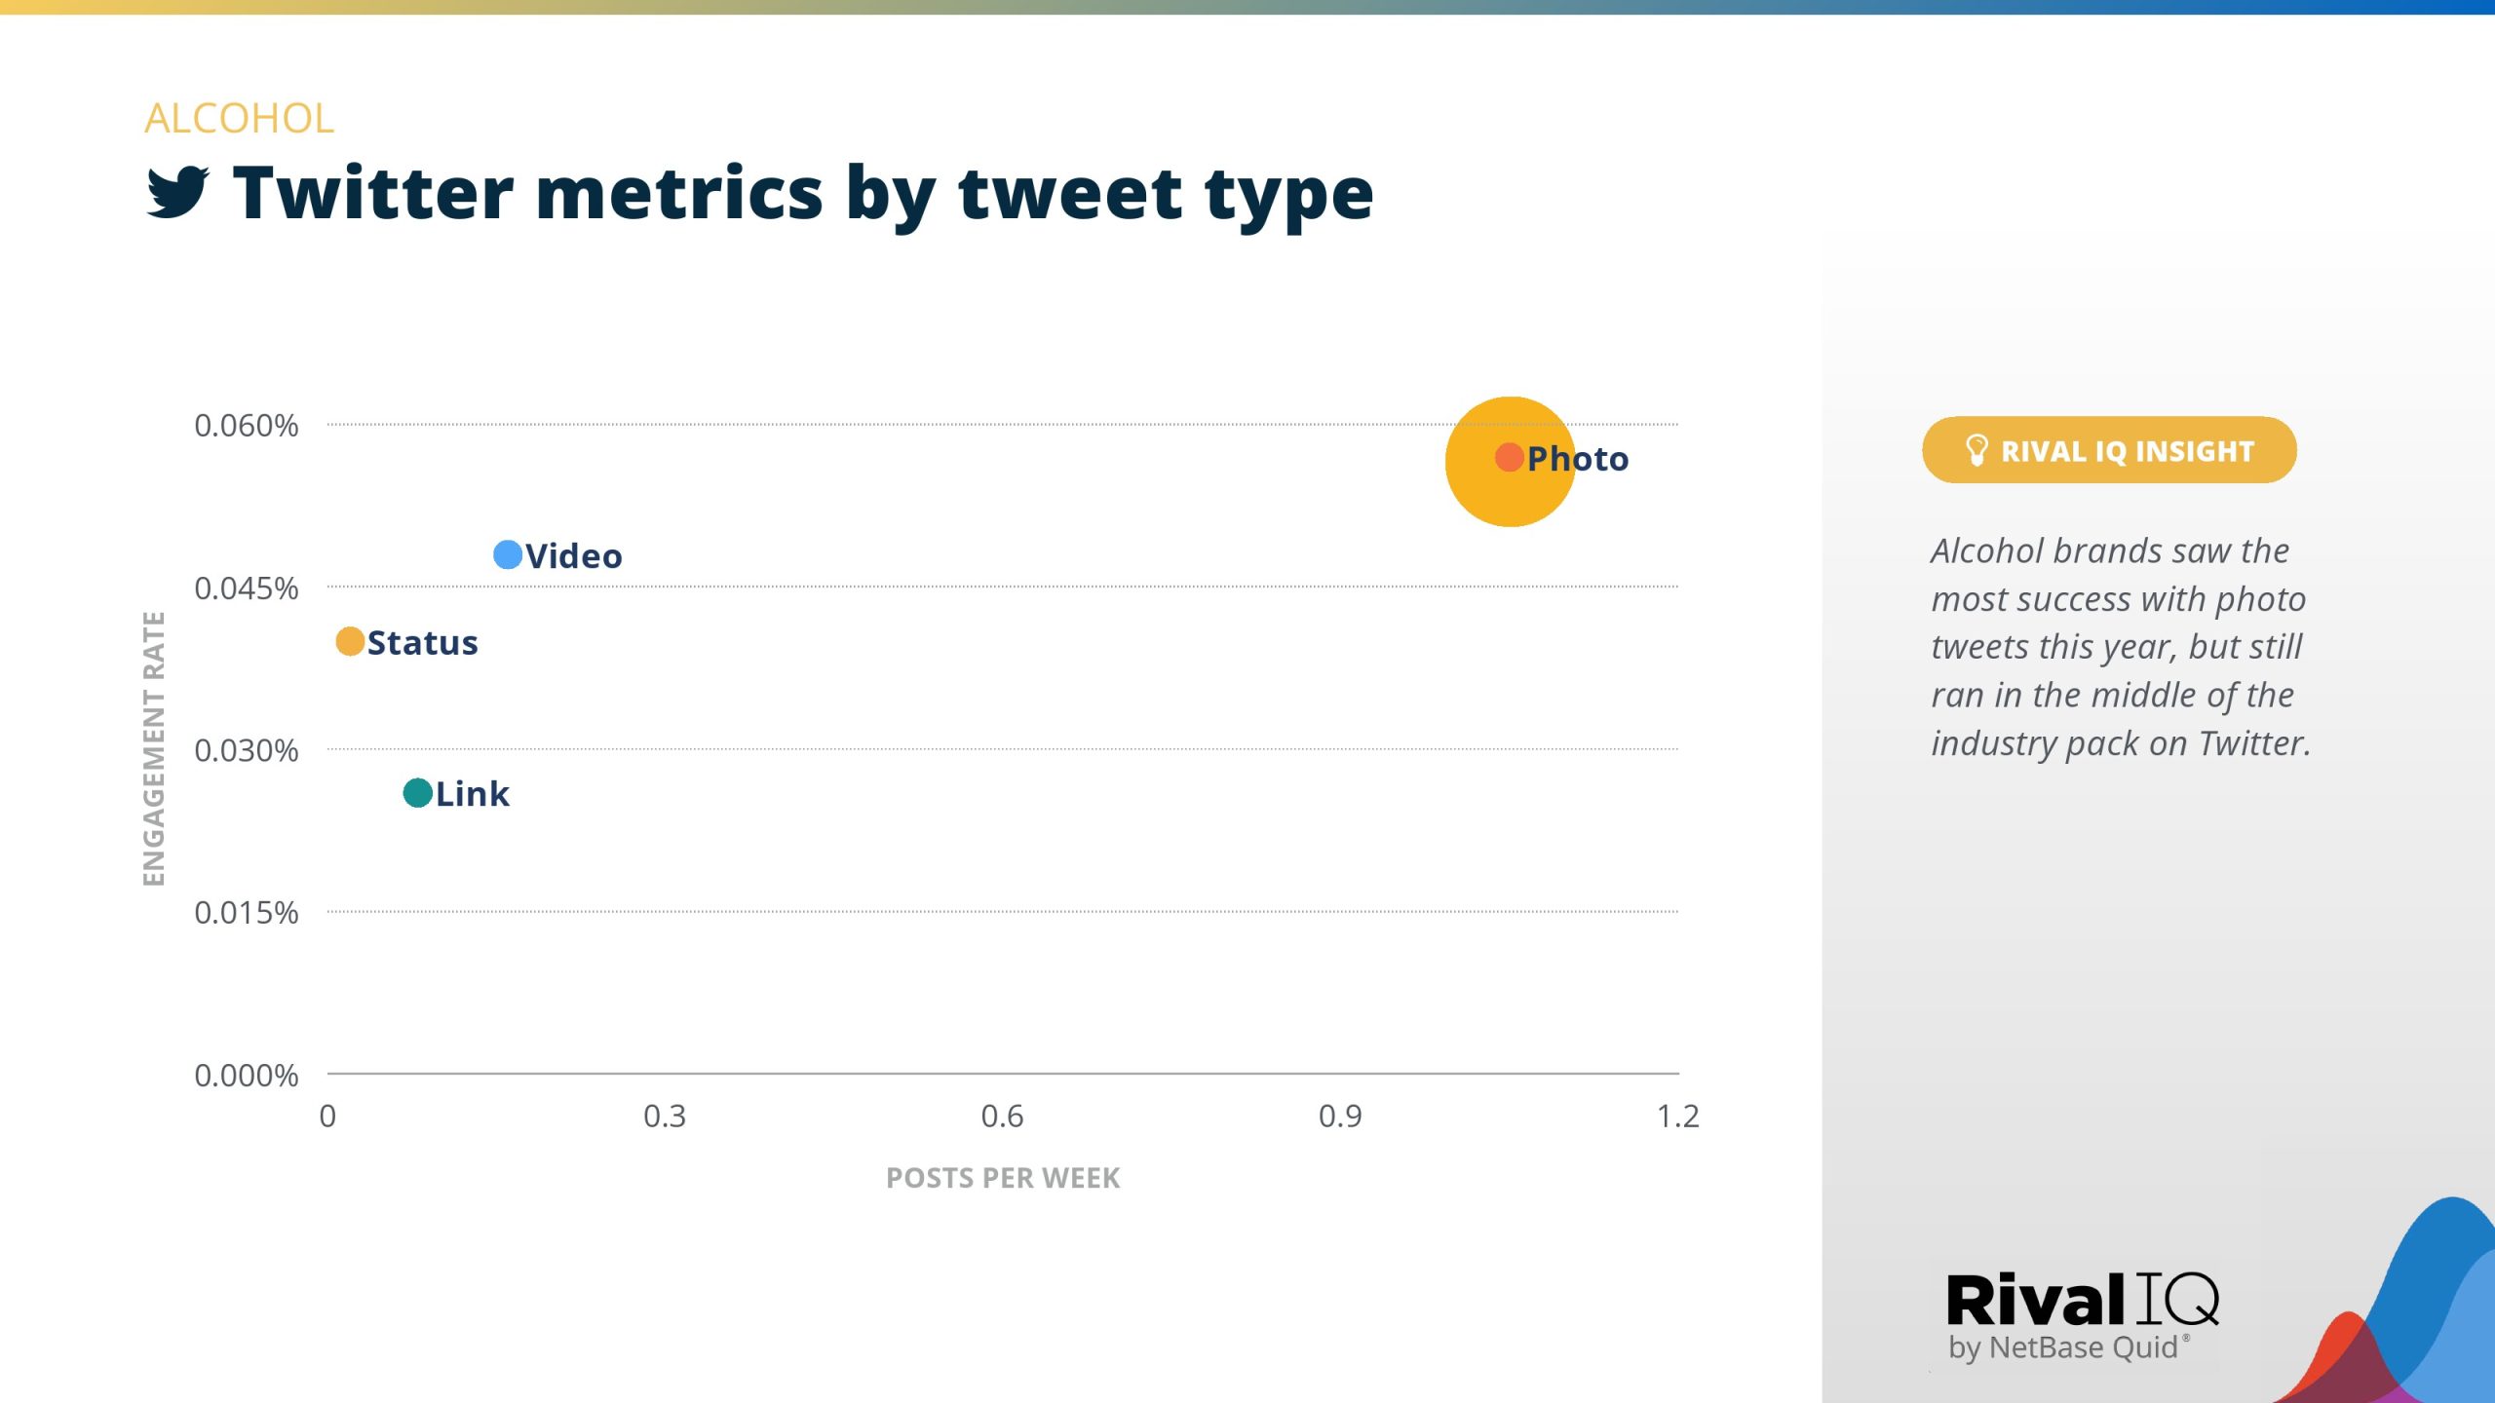2495x1403 pixels.
Task: Click the ALCOHOL category heading
Action: pos(240,119)
